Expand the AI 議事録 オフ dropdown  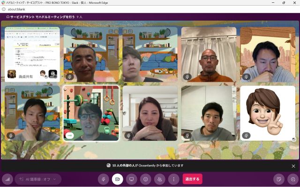click(38, 179)
